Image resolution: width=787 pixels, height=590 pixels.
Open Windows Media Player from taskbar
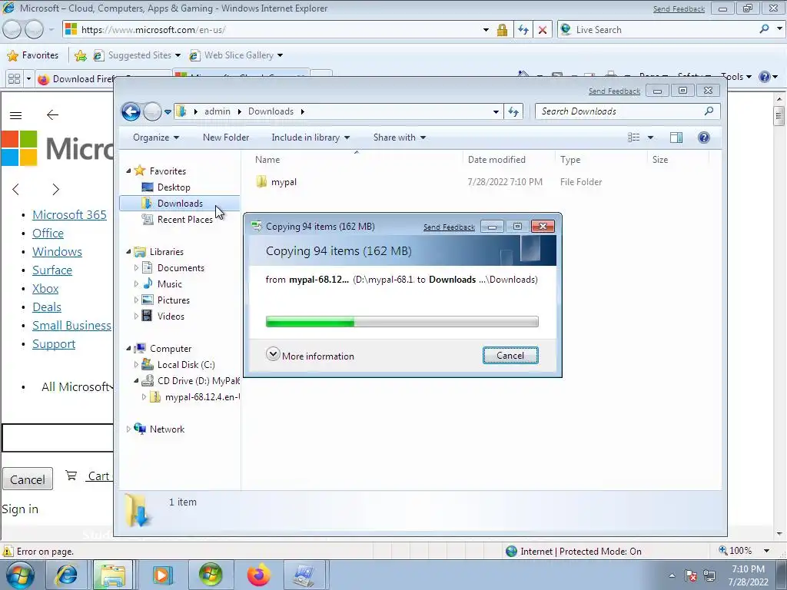161,575
